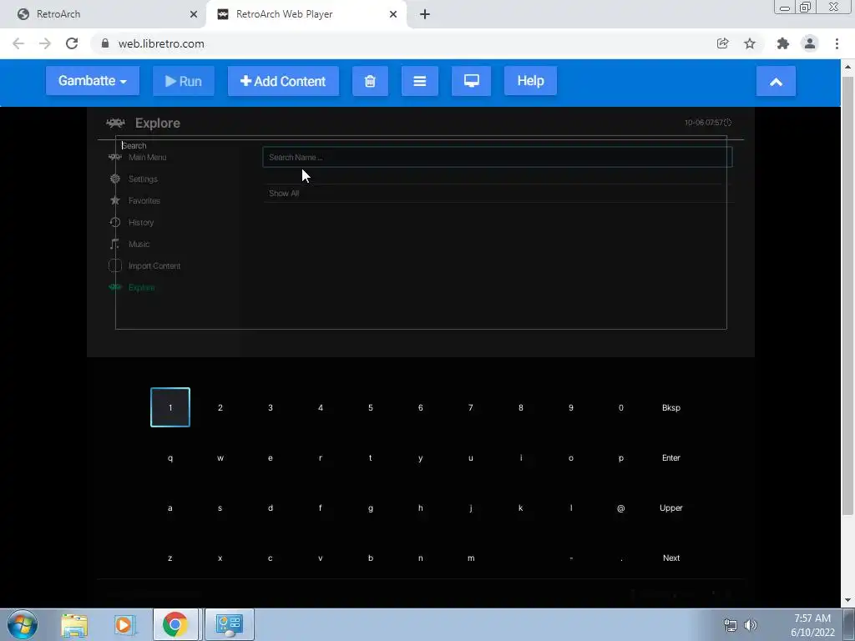
Task: Click the share page icon
Action: (x=722, y=43)
